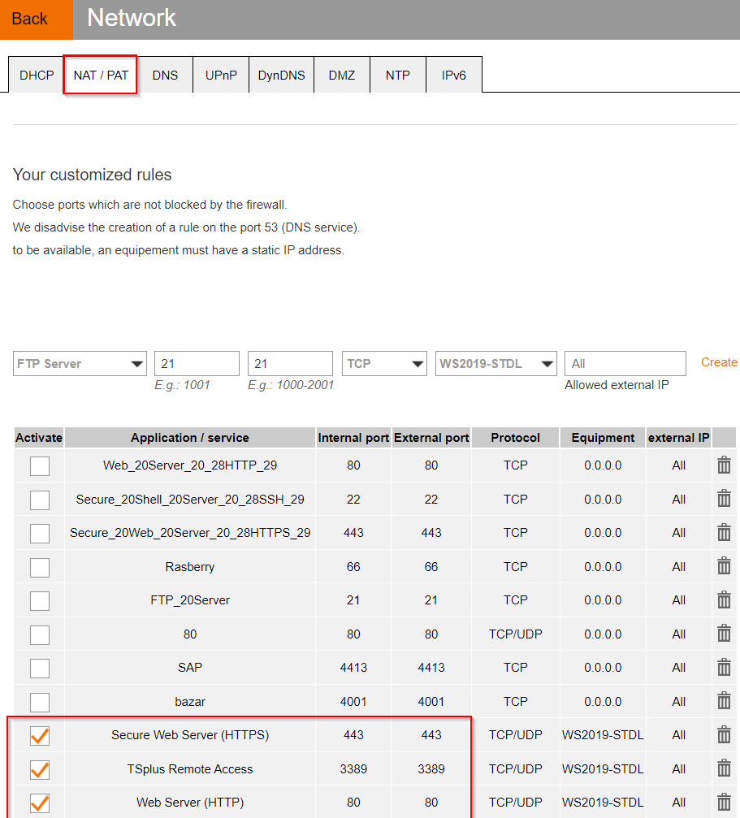Screen dimensions: 740x818
Task: Remove the Rasberry rule with its trash icon
Action: point(724,566)
